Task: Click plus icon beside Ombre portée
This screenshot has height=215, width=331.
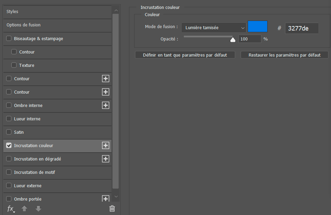Action: [x=106, y=199]
